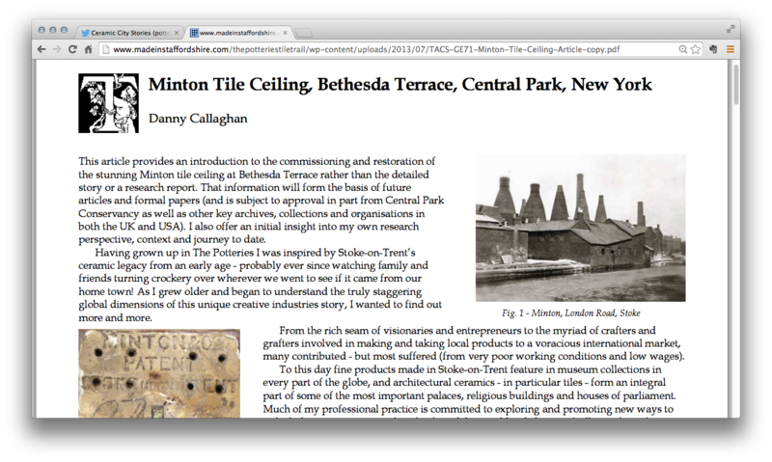Viewport: 772px width, 462px height.
Task: Reload the current page
Action: pos(72,49)
